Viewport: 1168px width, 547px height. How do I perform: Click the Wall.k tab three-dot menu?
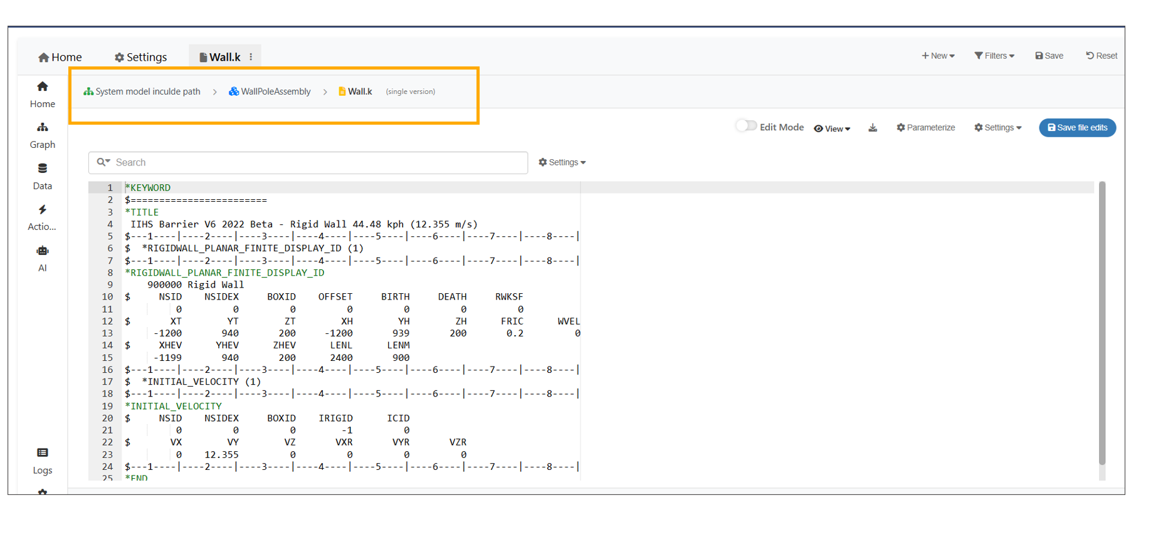click(251, 57)
